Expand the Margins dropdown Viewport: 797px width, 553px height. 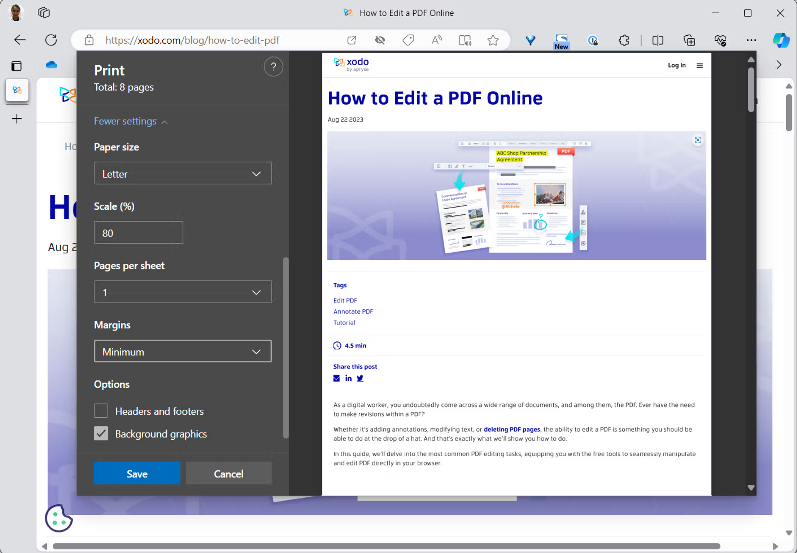click(x=183, y=351)
